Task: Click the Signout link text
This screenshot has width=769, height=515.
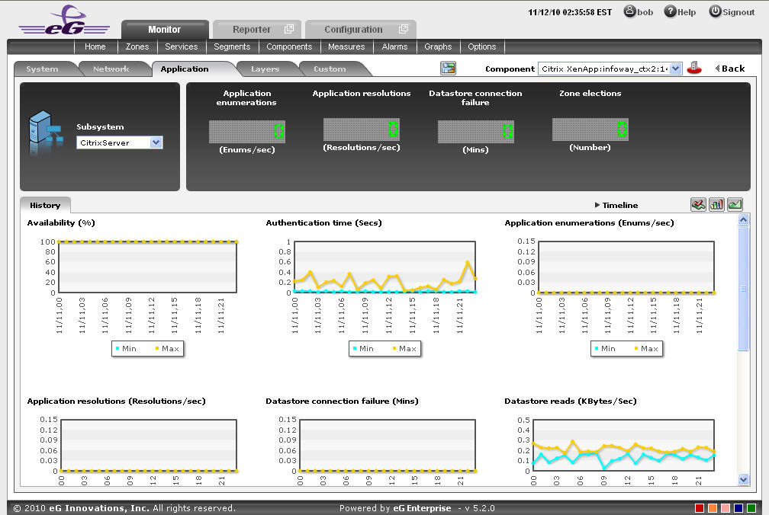Action: click(738, 12)
